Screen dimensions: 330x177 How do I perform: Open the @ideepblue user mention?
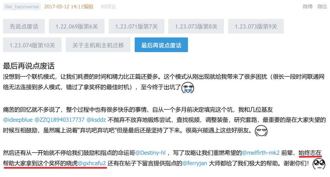[18, 120]
